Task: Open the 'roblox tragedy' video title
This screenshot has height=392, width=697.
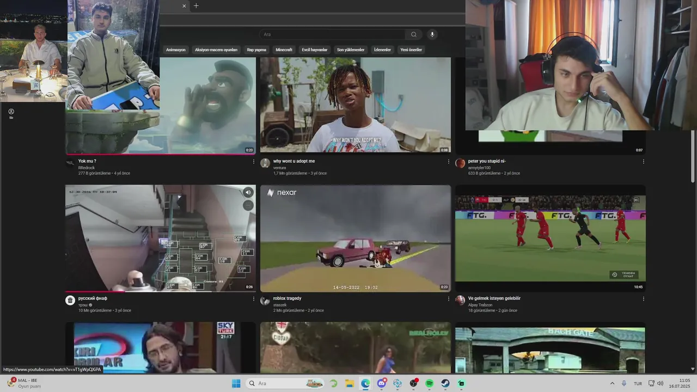Action: coord(287,298)
